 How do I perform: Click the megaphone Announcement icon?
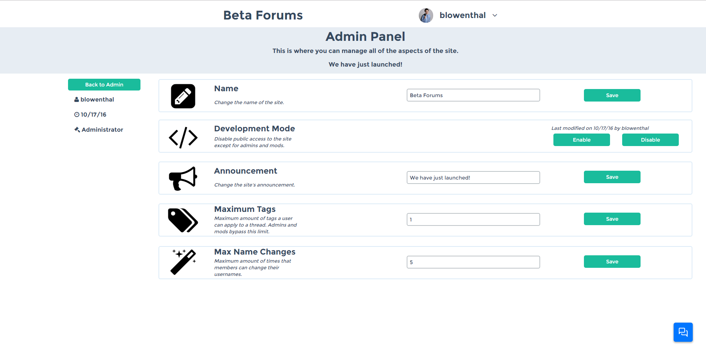tap(183, 179)
